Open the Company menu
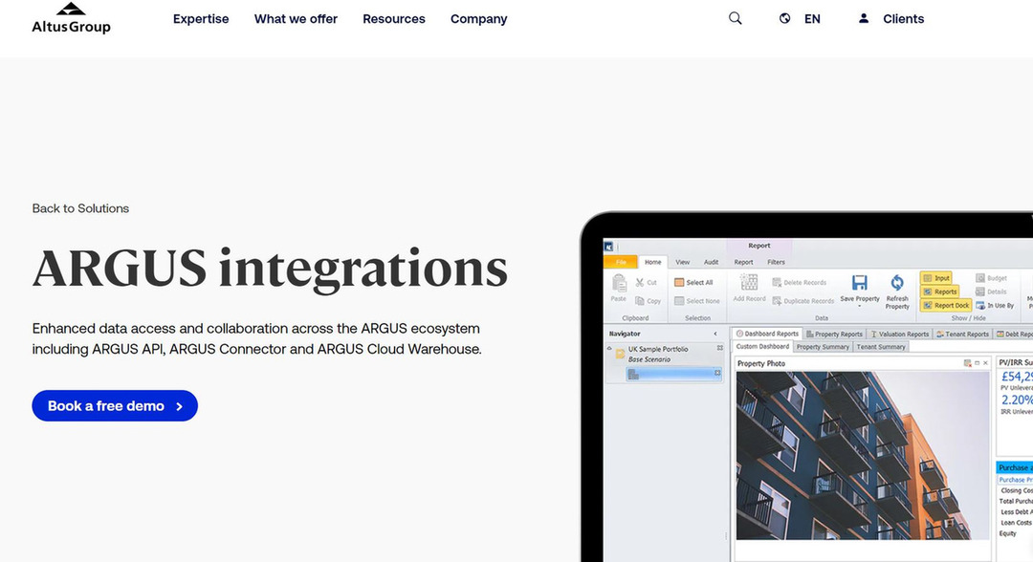 479,19
